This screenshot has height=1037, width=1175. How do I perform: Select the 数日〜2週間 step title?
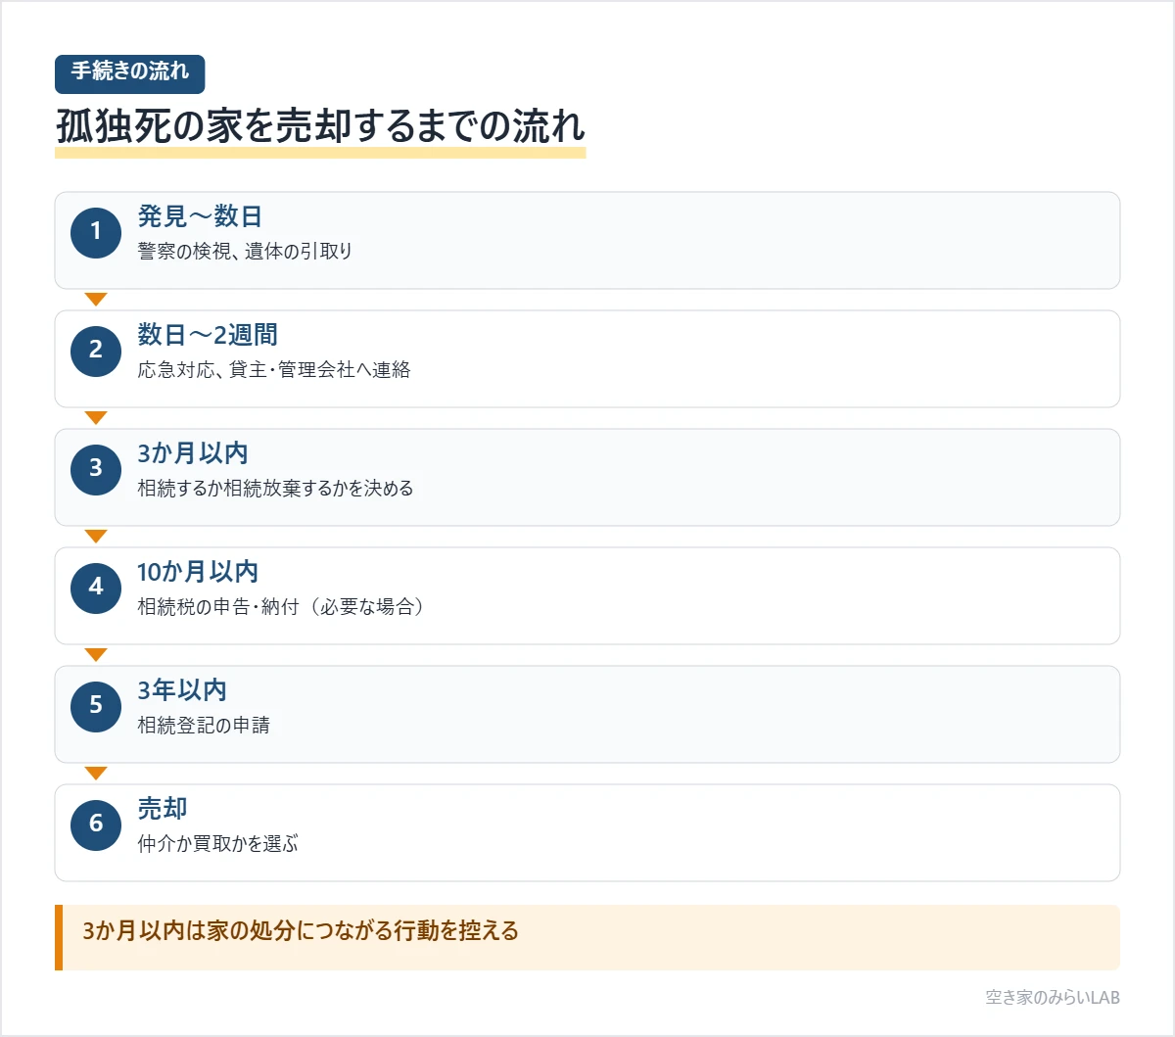pos(208,335)
